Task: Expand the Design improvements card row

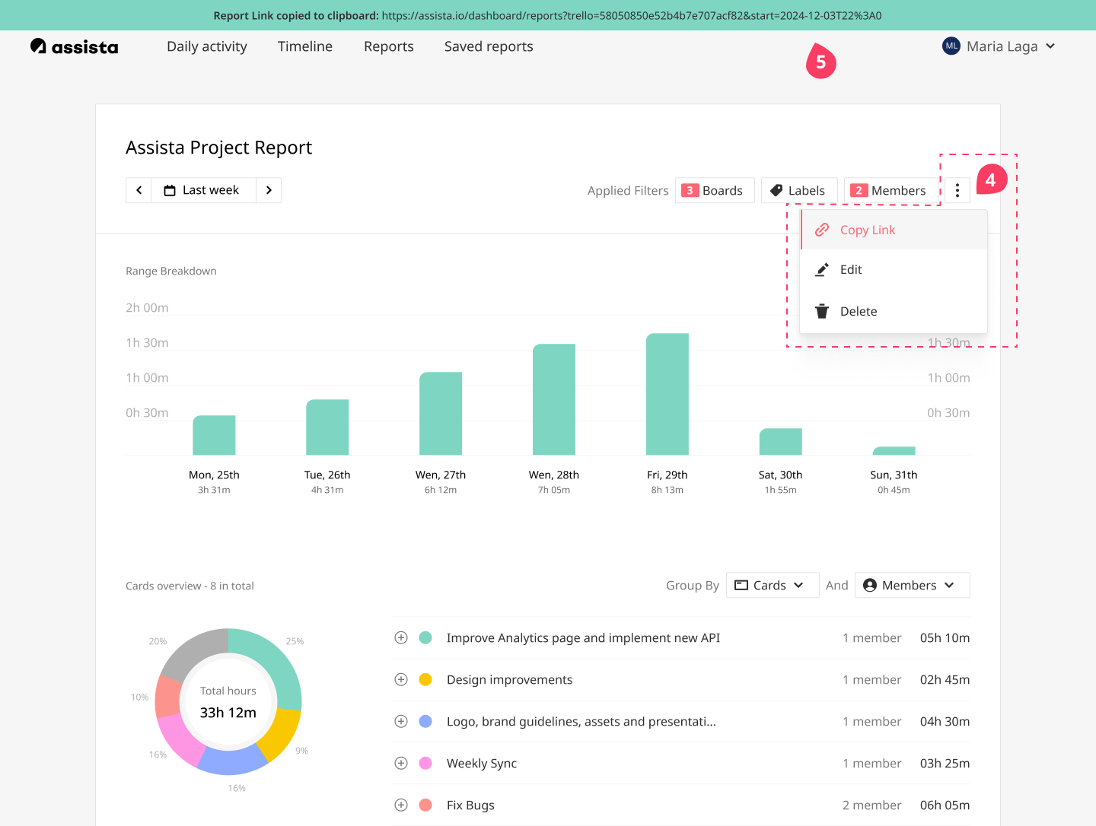Action: [401, 679]
